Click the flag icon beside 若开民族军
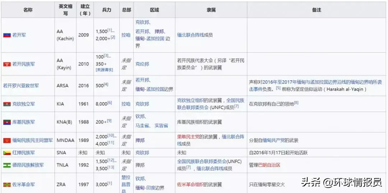 coord(6,64)
